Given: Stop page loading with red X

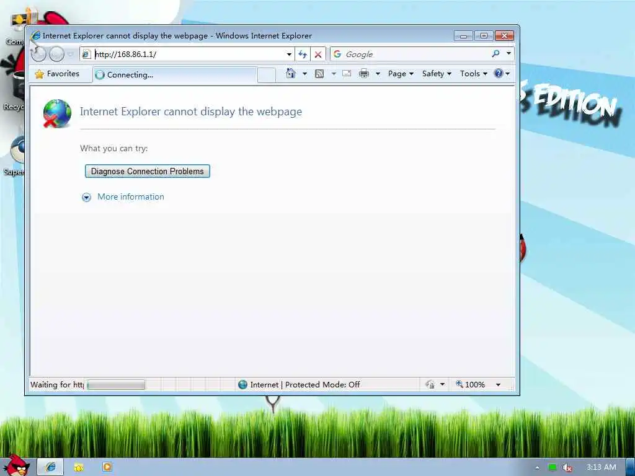Looking at the screenshot, I should tap(318, 55).
